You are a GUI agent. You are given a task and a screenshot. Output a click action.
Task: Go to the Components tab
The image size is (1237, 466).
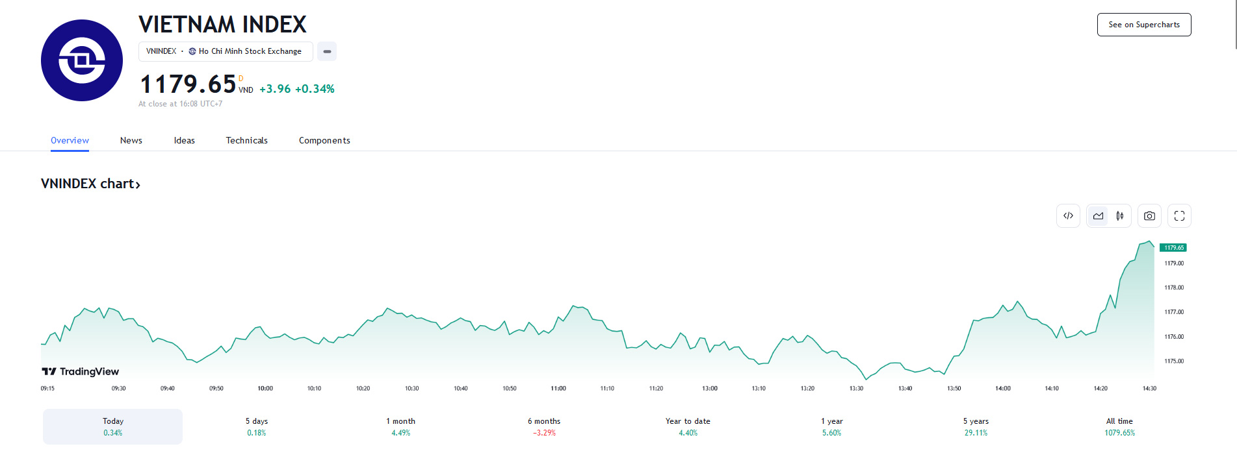click(324, 140)
